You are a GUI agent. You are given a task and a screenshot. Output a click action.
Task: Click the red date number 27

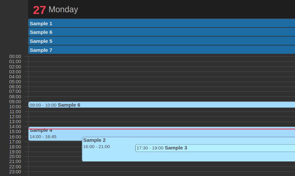39,10
